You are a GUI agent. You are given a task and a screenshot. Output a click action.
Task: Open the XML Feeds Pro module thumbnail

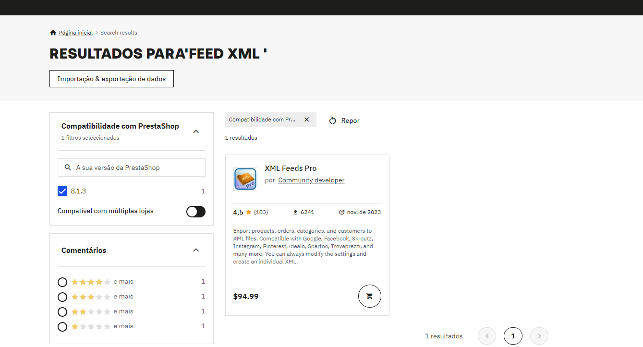(x=245, y=179)
